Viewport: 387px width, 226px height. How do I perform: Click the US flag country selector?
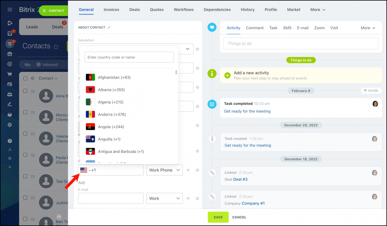tap(84, 170)
